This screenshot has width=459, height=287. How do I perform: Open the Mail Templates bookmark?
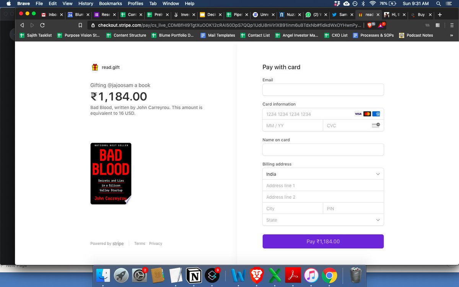click(x=218, y=35)
